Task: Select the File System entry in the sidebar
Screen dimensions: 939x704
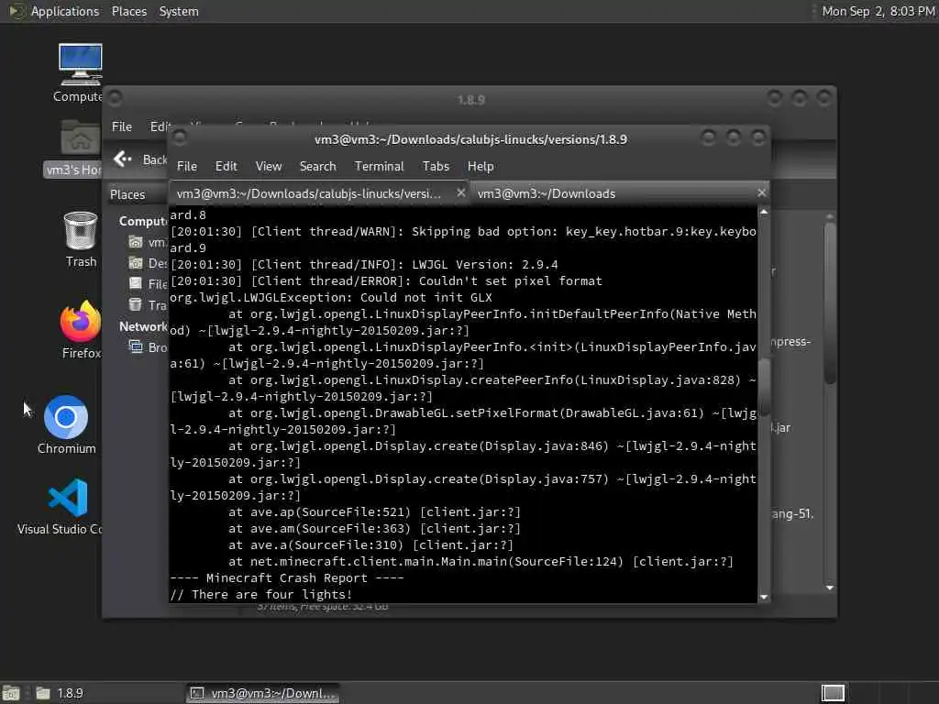Action: click(x=148, y=284)
